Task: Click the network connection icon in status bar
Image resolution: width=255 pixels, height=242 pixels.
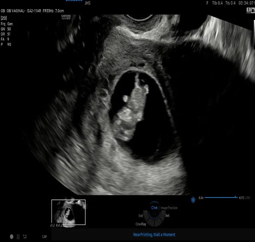Action: tap(25, 236)
